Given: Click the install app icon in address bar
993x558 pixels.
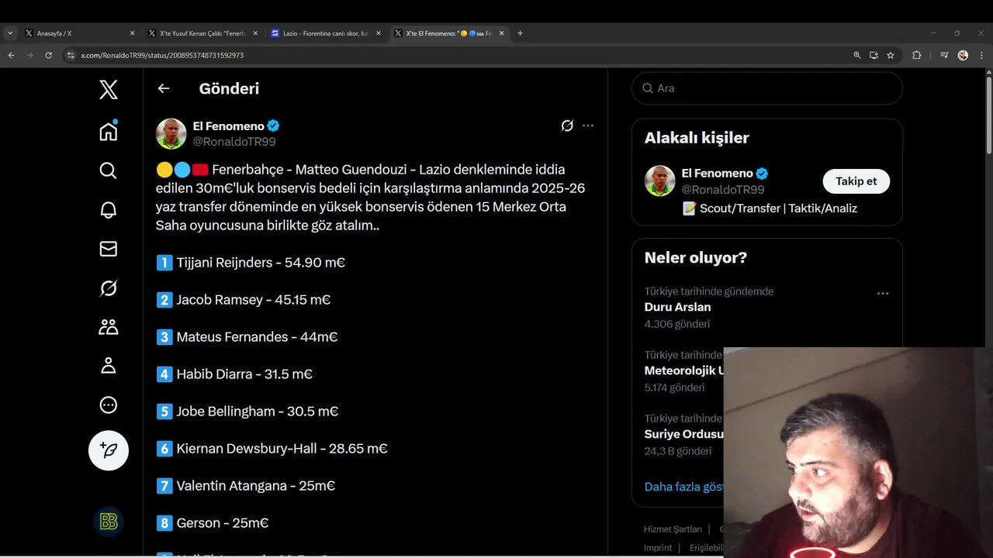Looking at the screenshot, I should tap(874, 55).
